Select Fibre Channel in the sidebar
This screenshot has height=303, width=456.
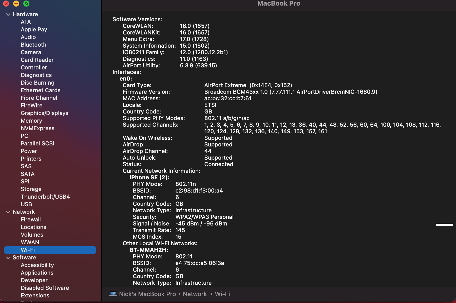point(39,98)
